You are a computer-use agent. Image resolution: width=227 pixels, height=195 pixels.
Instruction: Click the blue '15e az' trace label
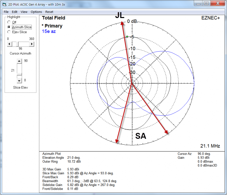coord(49,31)
